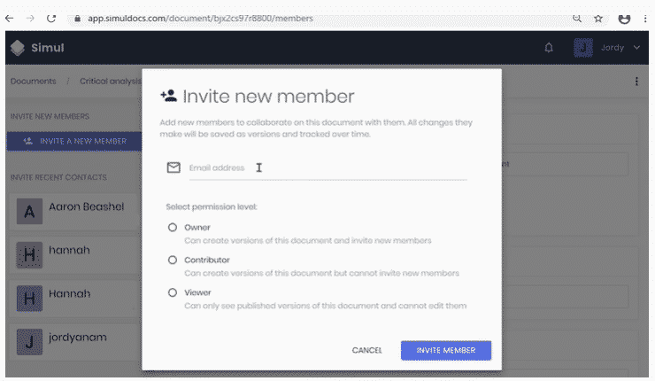
Task: Open the Critical analysis breadcrumb
Action: tap(111, 82)
